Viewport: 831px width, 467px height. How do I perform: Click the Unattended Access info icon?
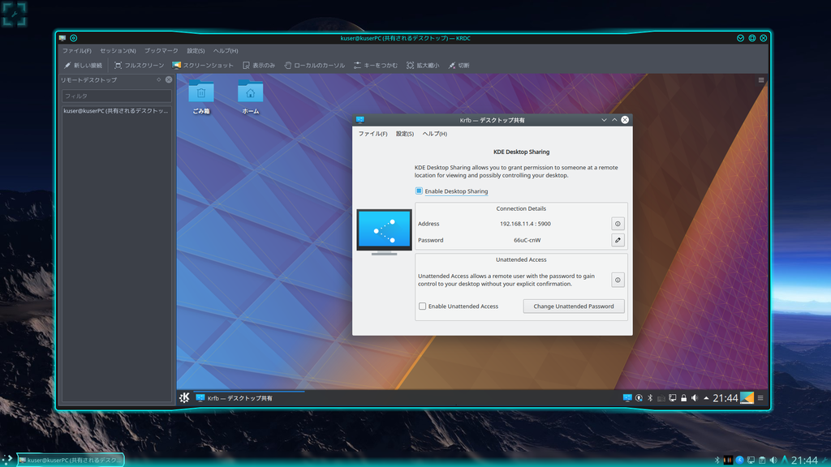tap(618, 279)
